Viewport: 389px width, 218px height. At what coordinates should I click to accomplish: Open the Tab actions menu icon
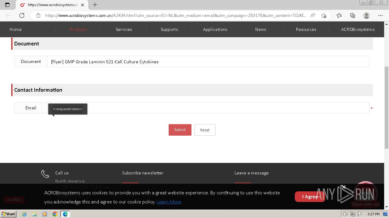click(7, 5)
